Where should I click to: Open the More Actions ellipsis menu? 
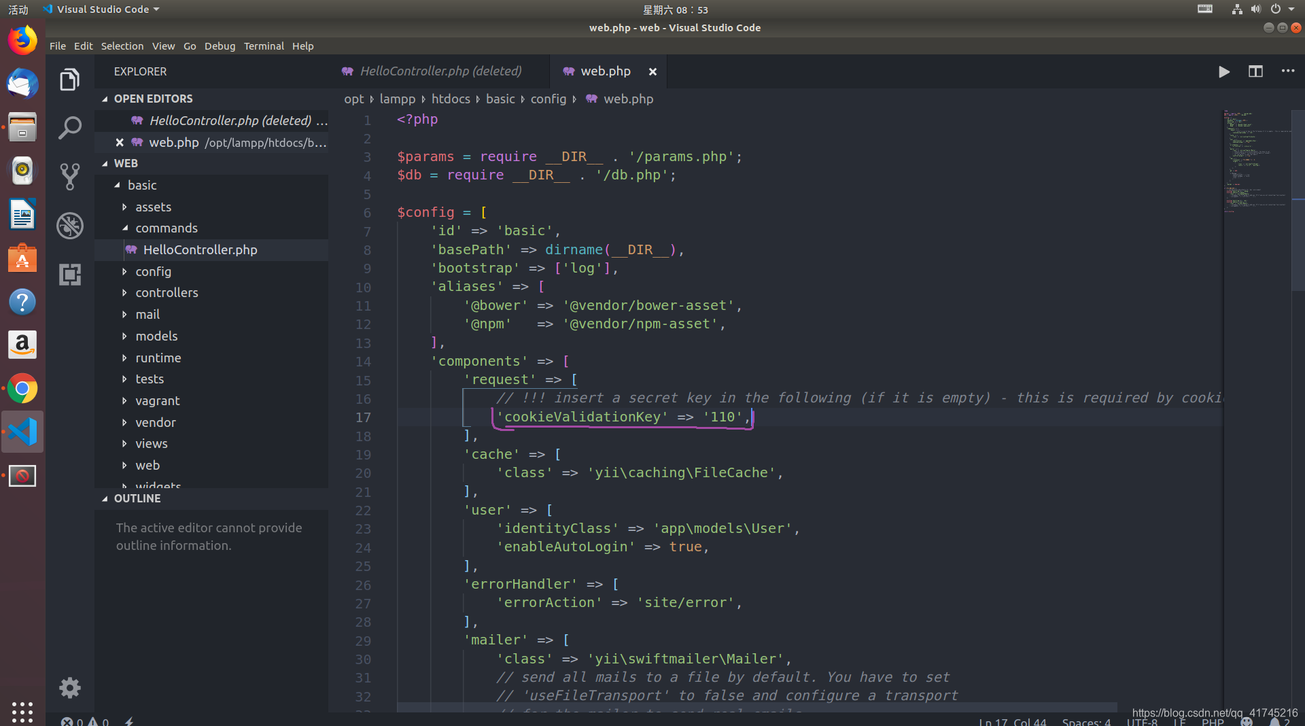pyautogui.click(x=1288, y=71)
